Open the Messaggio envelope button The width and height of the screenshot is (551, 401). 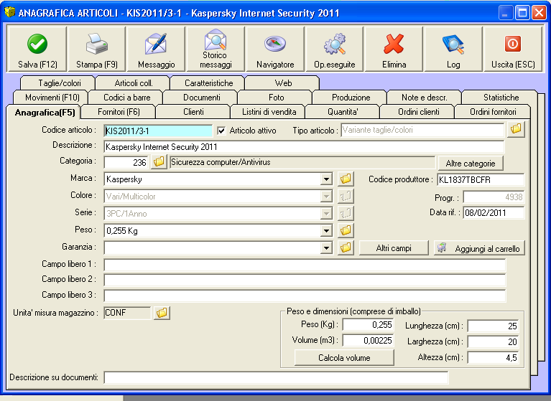156,49
